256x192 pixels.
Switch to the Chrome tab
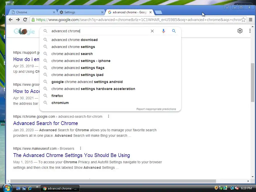click(x=32, y=12)
